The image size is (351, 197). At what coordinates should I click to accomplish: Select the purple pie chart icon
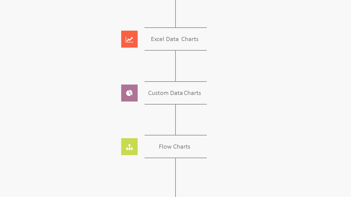(129, 93)
